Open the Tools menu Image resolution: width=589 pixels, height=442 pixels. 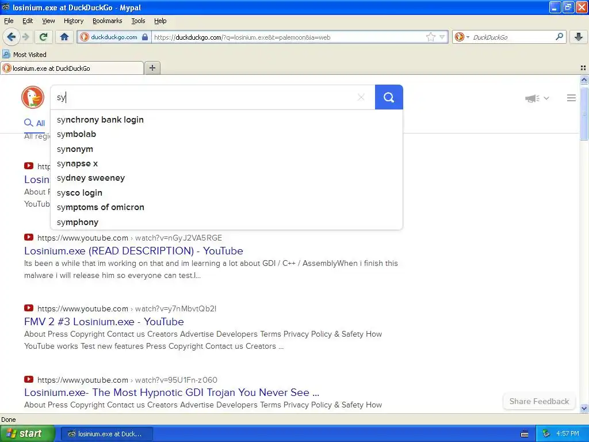point(138,21)
